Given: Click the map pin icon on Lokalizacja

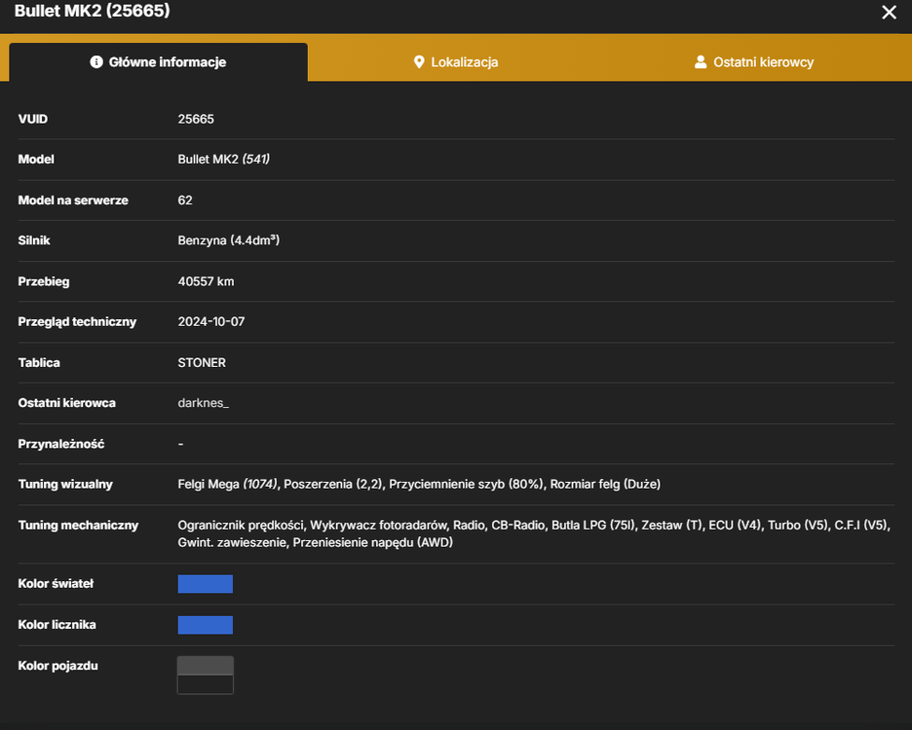Looking at the screenshot, I should click(x=419, y=62).
